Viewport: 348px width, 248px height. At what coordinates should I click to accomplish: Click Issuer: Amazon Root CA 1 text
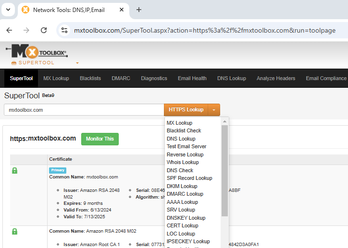pos(91,245)
